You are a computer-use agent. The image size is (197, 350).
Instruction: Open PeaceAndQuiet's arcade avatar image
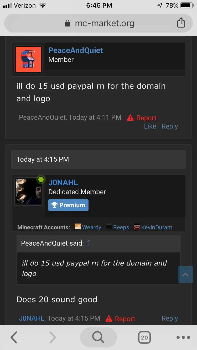pyautogui.click(x=28, y=59)
